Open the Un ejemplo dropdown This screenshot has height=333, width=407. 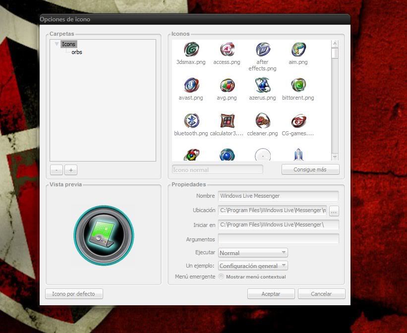(253, 266)
